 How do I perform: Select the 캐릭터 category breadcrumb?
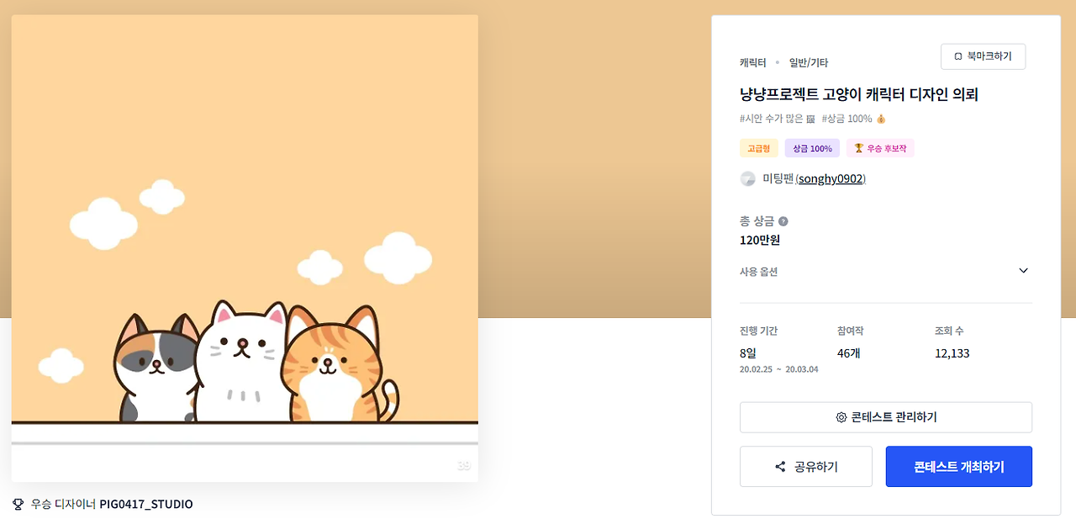753,62
